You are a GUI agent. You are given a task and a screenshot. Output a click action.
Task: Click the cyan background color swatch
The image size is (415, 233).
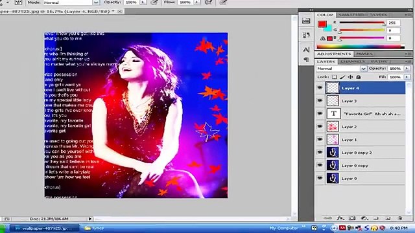(x=329, y=28)
